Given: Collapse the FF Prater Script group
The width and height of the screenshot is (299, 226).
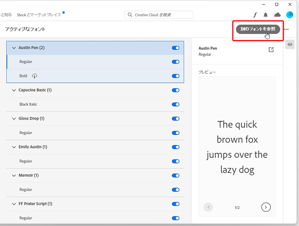Looking at the screenshot, I should pyautogui.click(x=14, y=204).
